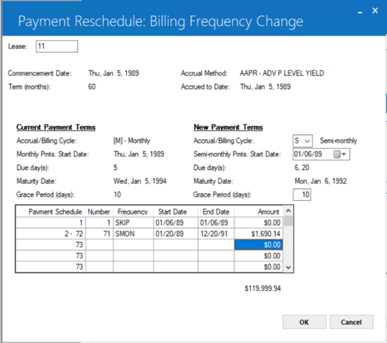Viewport: 387px width, 343px height.
Task: Click the due days value 6, 20
Action: 302,168
